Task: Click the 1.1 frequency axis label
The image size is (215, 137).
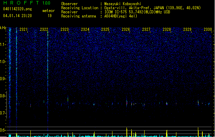Action: (x=3, y=45)
